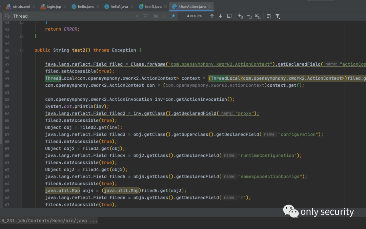Click login.jsp file type icon
Viewport: 366px width, 229px height.
pos(43,7)
